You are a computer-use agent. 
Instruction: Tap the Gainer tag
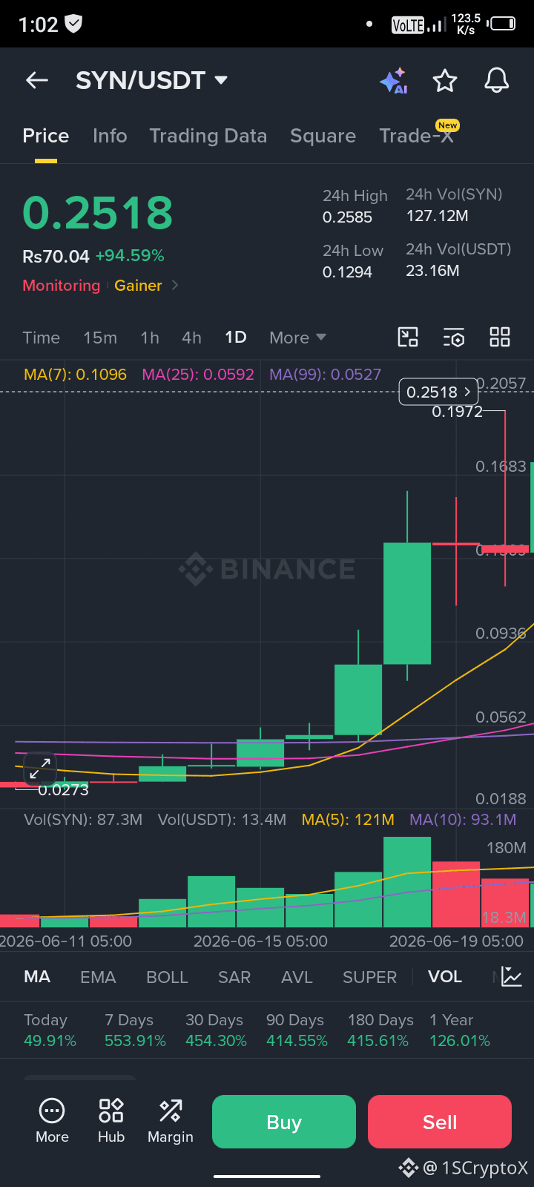pyautogui.click(x=138, y=285)
